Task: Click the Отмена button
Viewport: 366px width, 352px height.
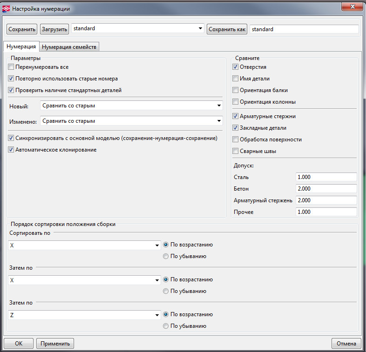Action: (x=346, y=344)
